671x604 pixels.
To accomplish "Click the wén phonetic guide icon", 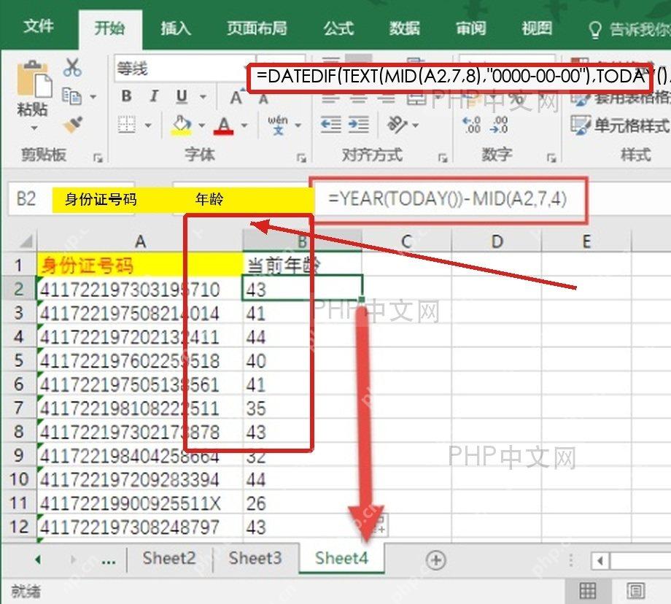I will pyautogui.click(x=278, y=125).
